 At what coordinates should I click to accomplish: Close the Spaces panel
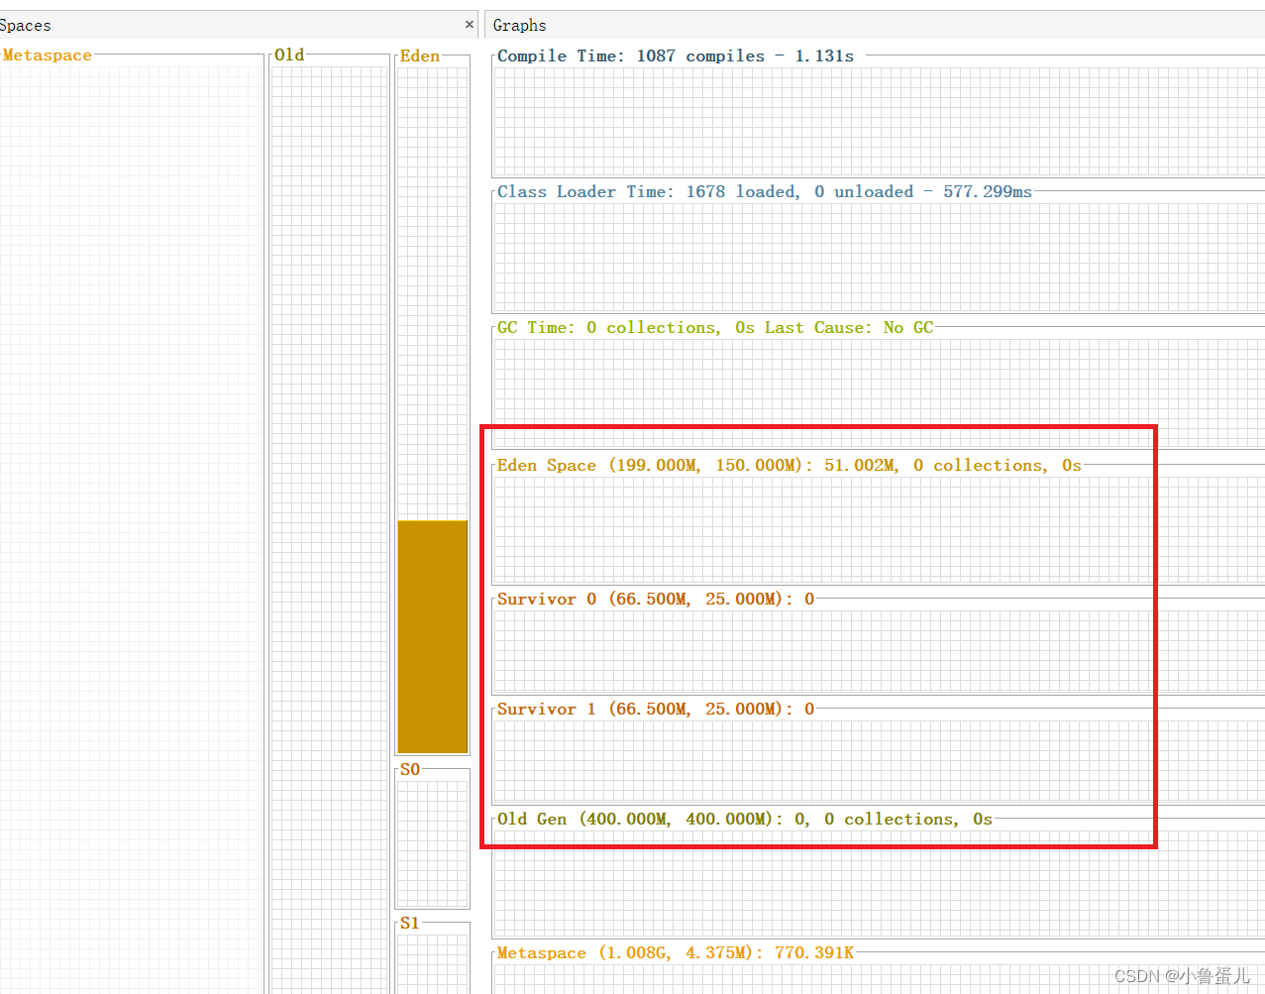tap(468, 24)
